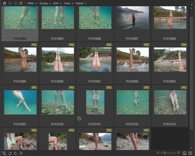This screenshot has width=195, height=156.
Task: Click JPG badge on P1010103
Action: tap(184, 87)
